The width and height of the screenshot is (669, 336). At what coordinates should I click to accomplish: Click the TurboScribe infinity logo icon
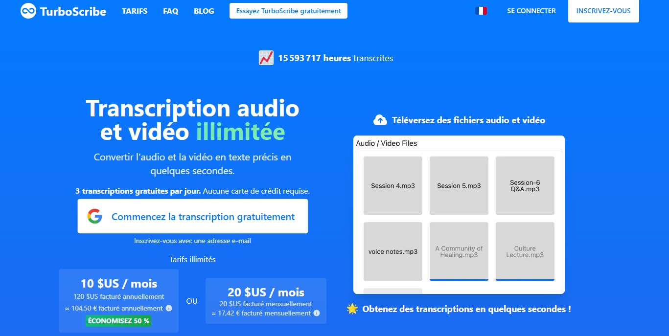[x=28, y=11]
